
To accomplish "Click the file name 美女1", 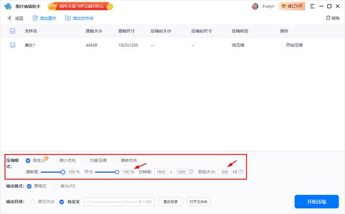I will [30, 45].
